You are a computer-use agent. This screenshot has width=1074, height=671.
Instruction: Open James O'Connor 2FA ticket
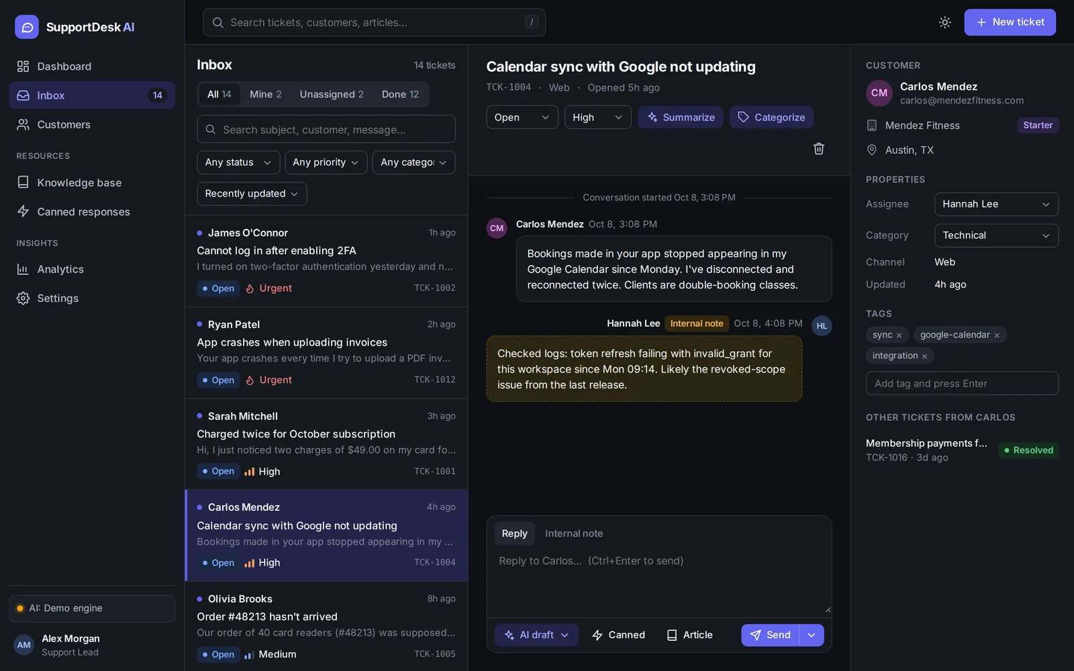326,260
